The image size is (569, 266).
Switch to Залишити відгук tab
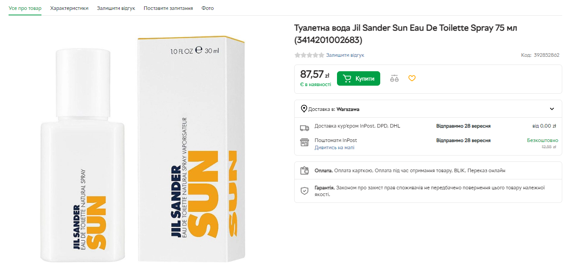point(116,8)
